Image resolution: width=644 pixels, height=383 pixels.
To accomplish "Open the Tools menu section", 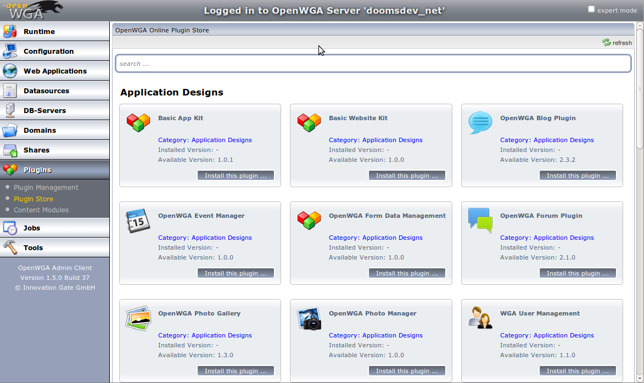I will (x=54, y=247).
